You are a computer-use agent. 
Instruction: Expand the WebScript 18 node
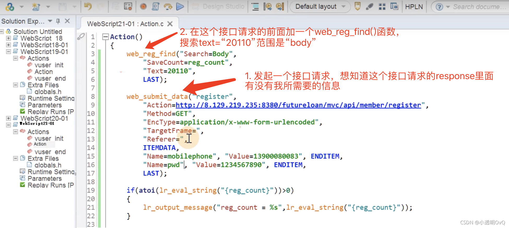coord(8,38)
